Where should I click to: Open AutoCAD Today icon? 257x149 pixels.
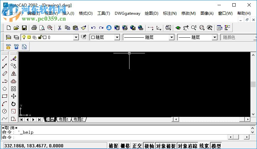[109, 28]
